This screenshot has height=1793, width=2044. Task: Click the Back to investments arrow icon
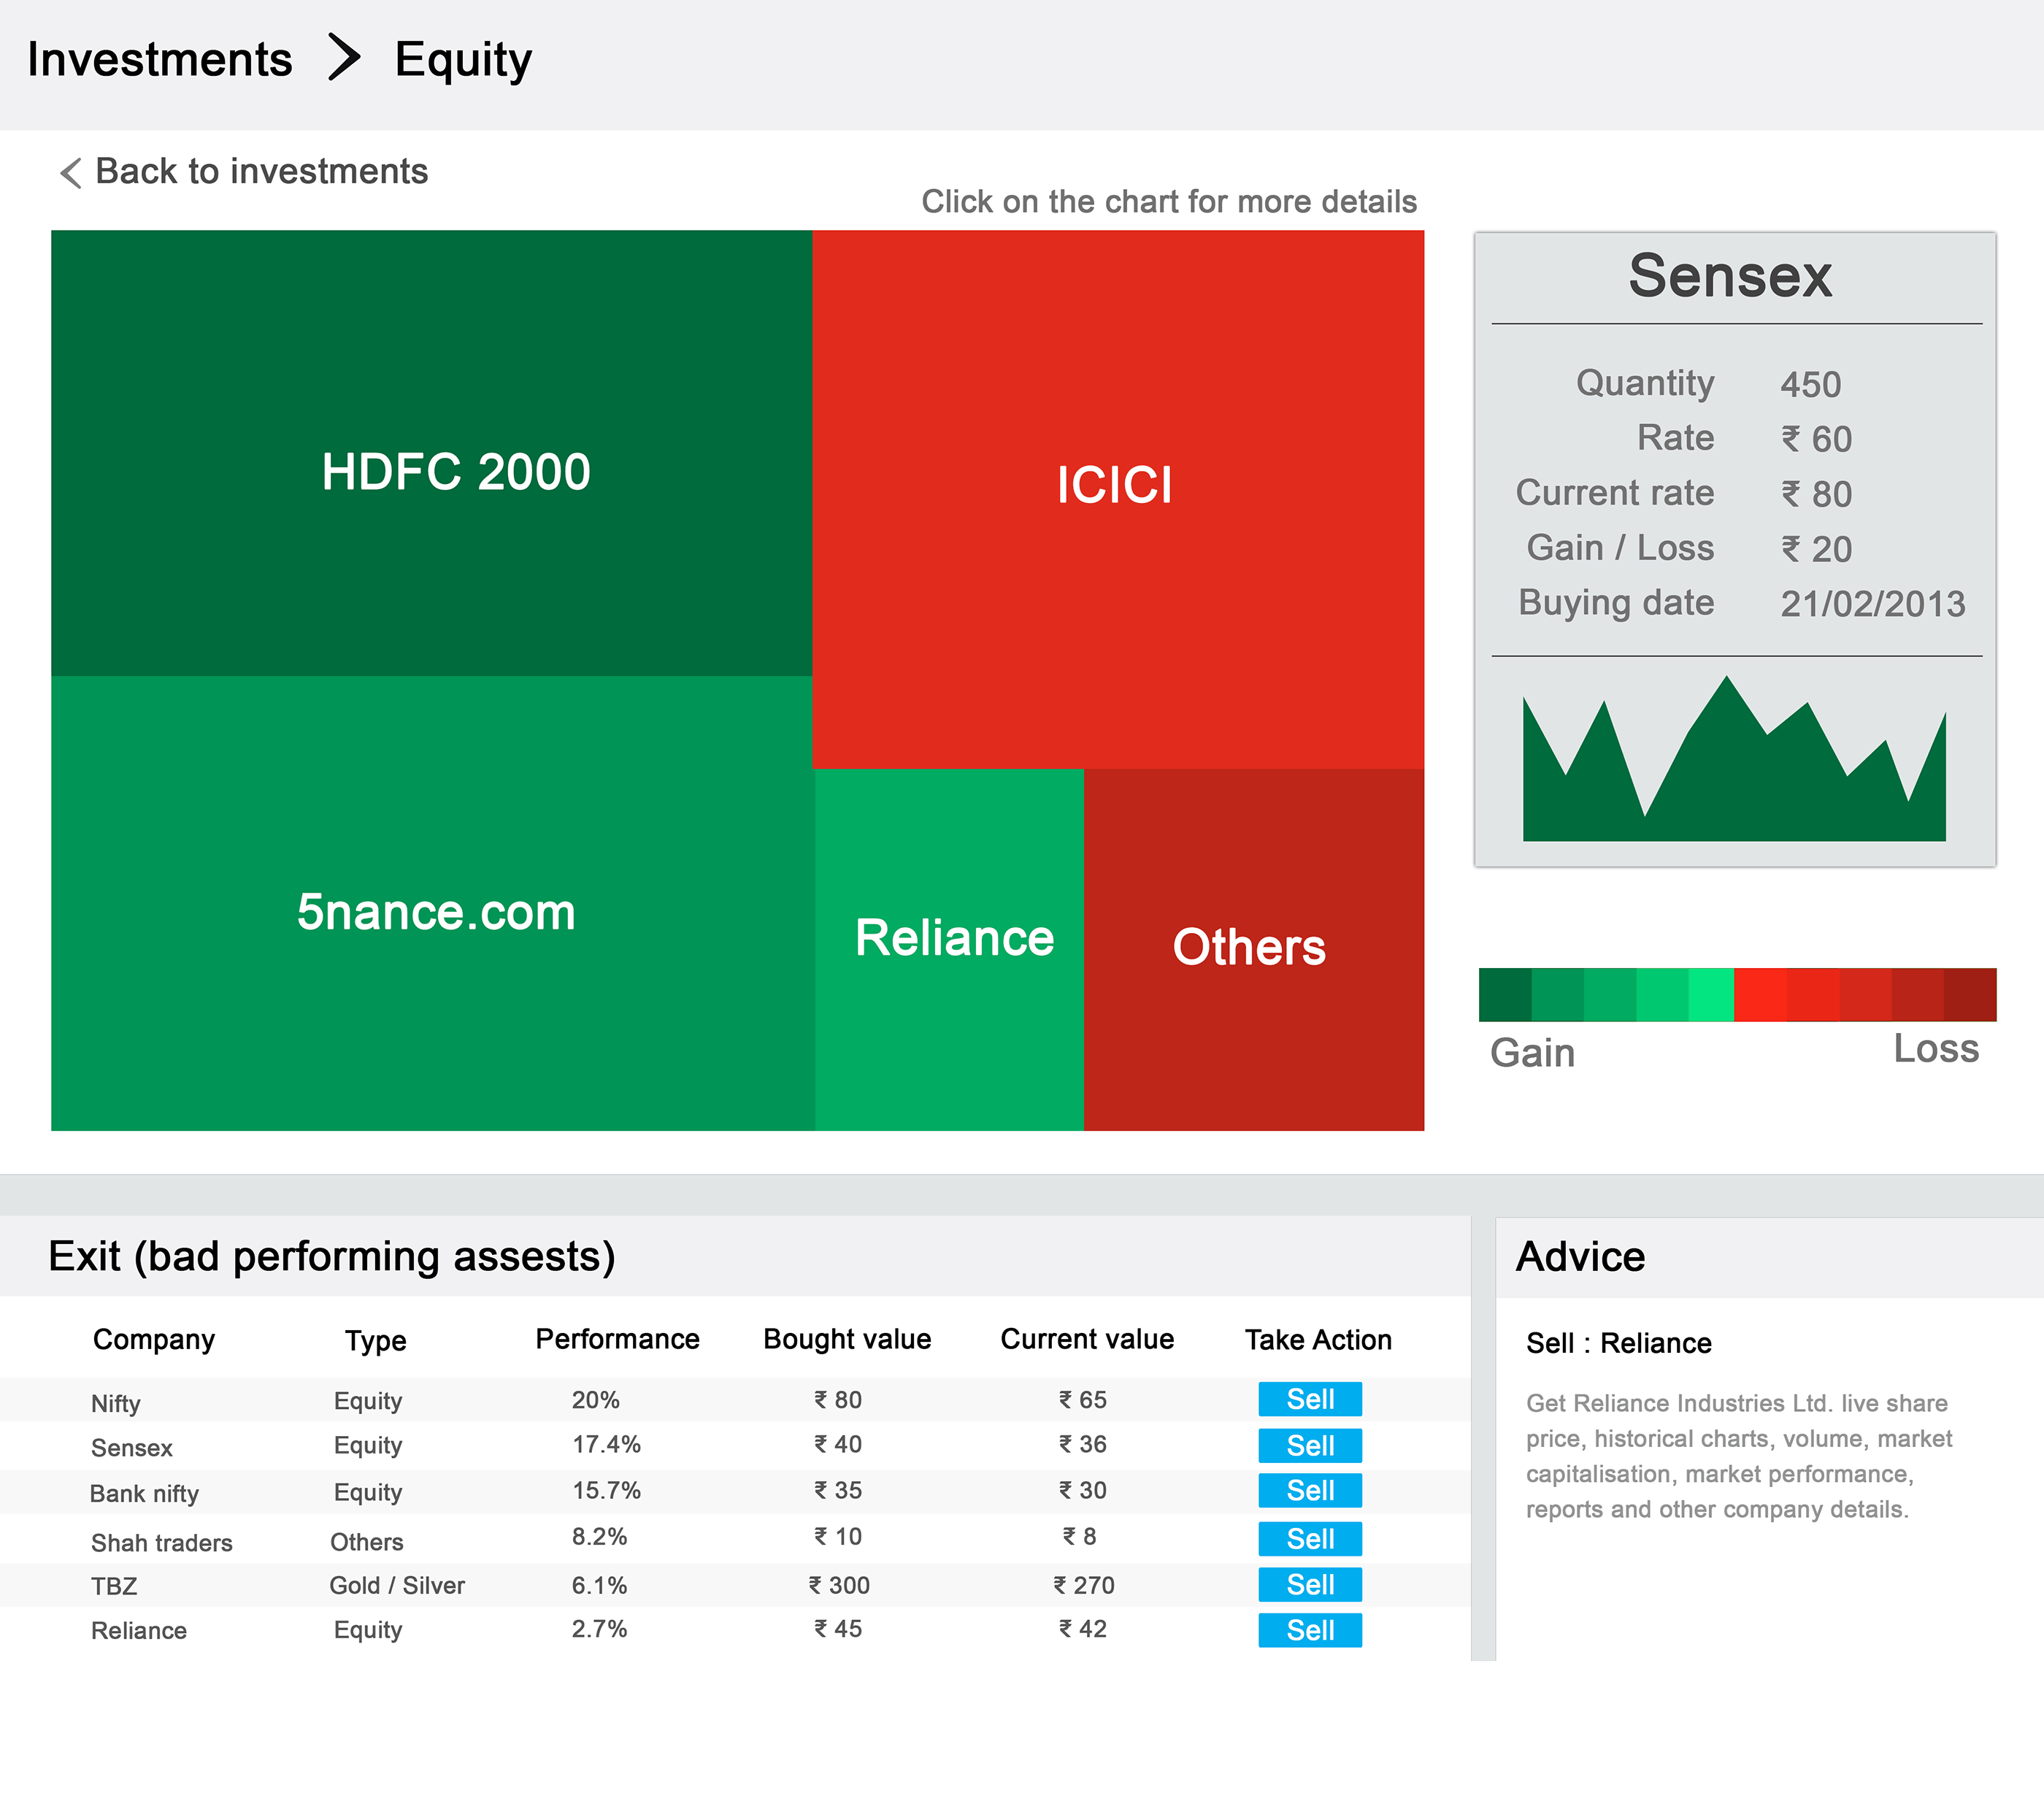[70, 172]
